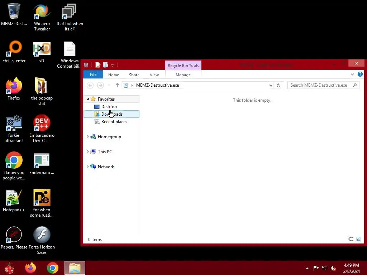Screen dimensions: 367x275
Task: Open the File menu in Explorer
Action: [x=93, y=74]
